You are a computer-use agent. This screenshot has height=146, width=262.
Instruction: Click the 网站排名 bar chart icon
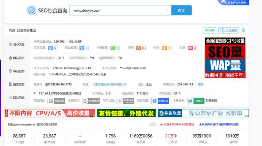tap(10, 58)
